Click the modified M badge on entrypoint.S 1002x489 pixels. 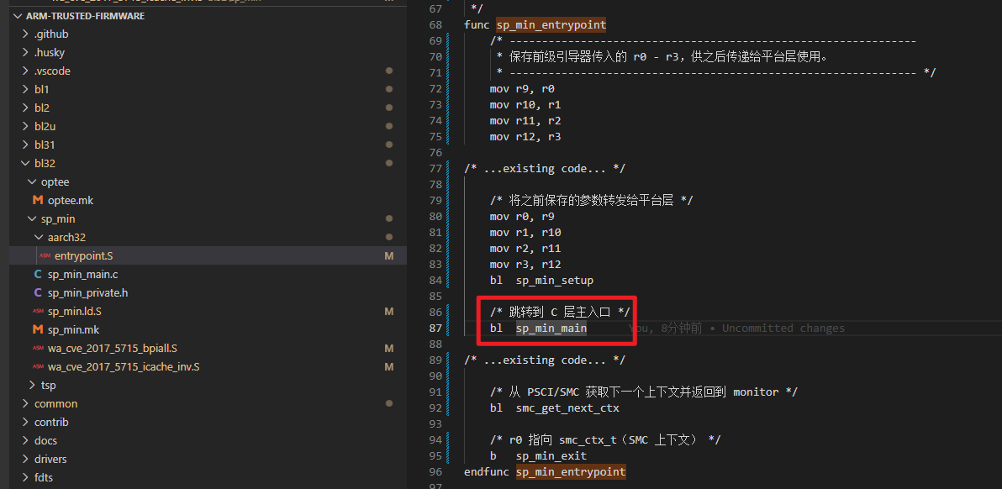click(388, 256)
